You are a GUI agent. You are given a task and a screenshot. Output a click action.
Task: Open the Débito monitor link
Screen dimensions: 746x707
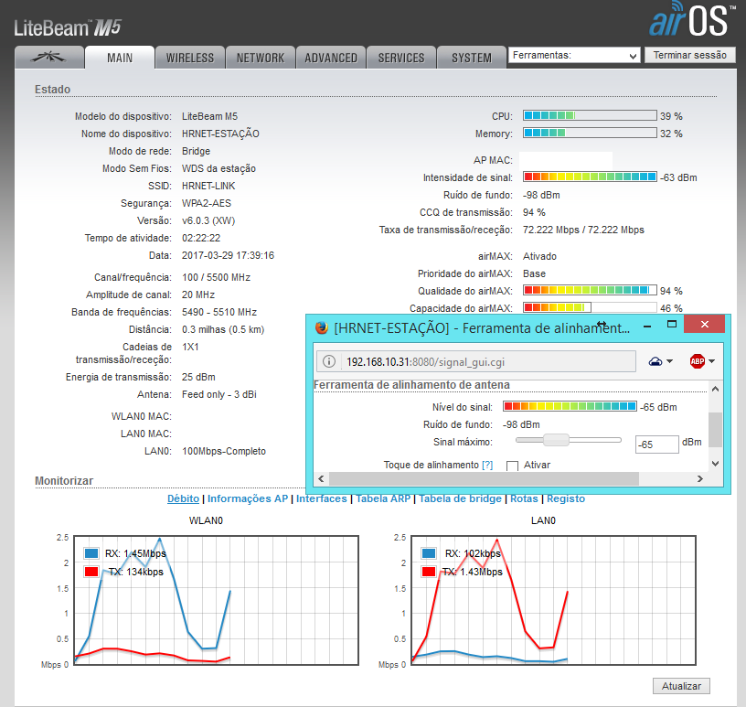pos(183,498)
